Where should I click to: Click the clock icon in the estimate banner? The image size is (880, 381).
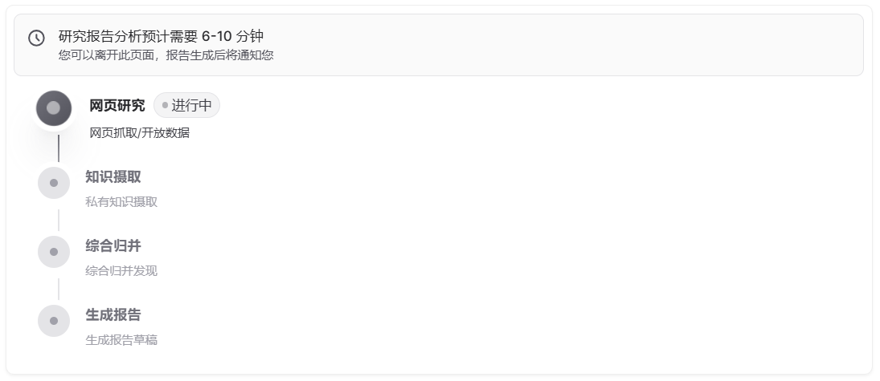36,38
